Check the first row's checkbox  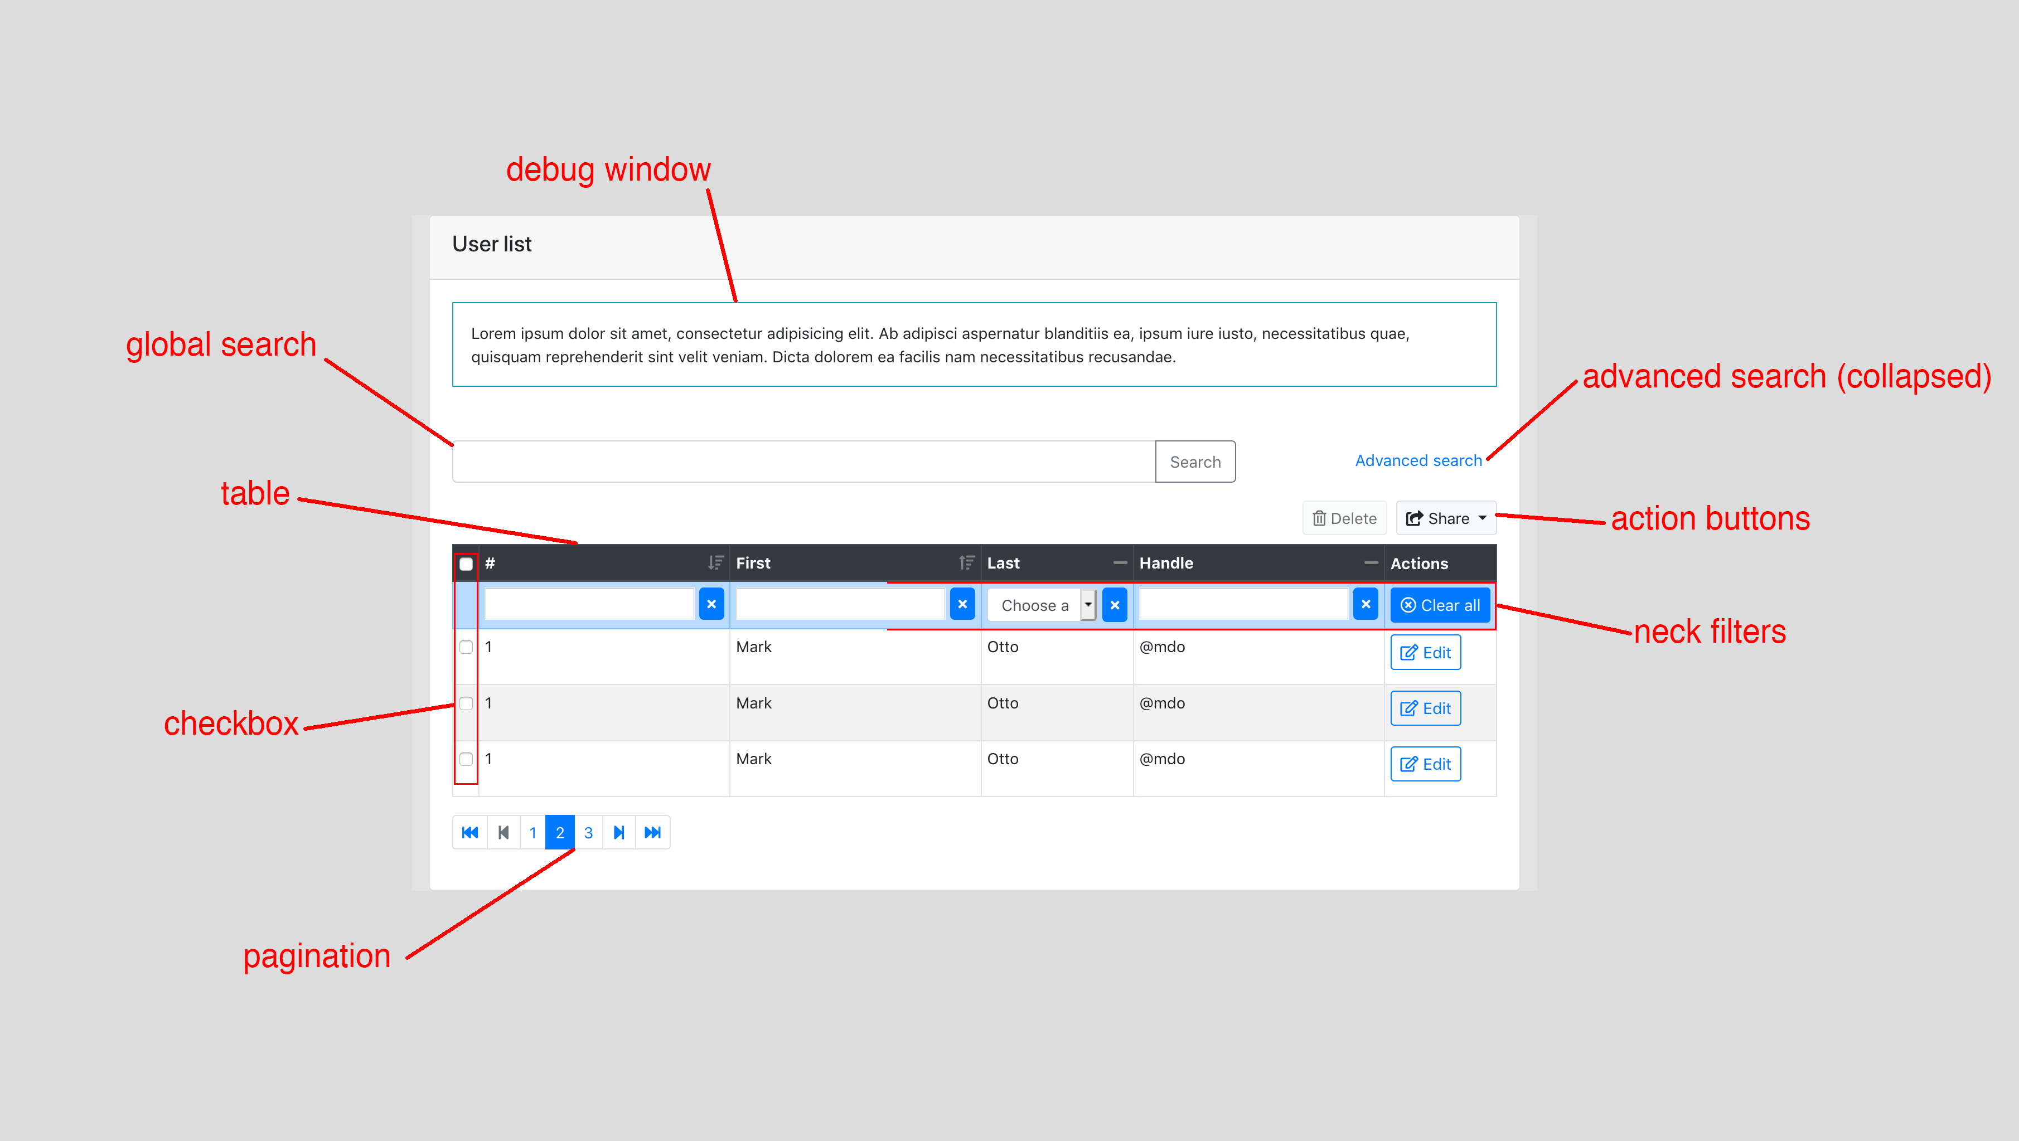click(465, 647)
